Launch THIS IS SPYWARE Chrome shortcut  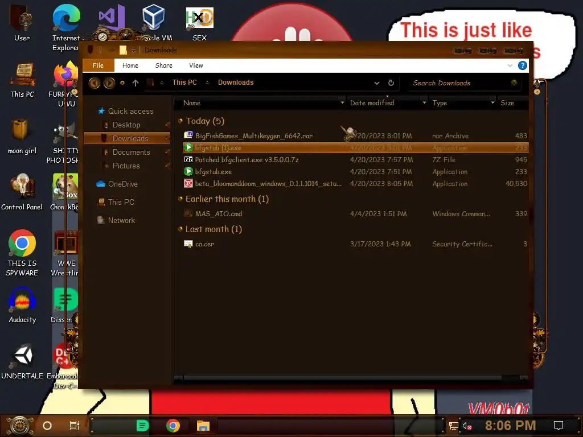pyautogui.click(x=22, y=253)
